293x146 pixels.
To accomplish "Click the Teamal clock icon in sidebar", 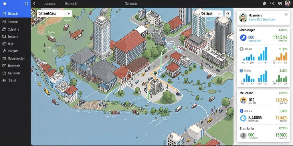I will point(4,22).
